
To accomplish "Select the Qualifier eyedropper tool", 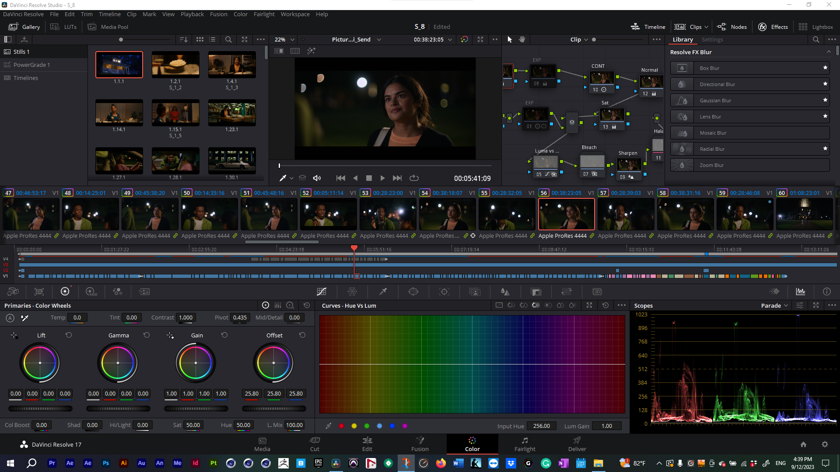I will [x=383, y=292].
